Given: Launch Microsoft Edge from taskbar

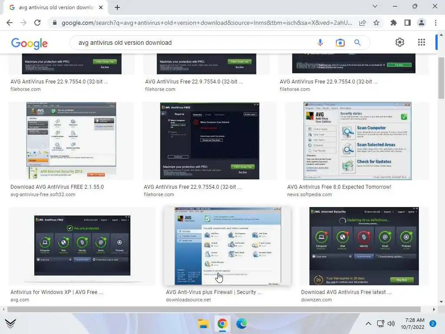Looking at the screenshot, I should (241, 324).
